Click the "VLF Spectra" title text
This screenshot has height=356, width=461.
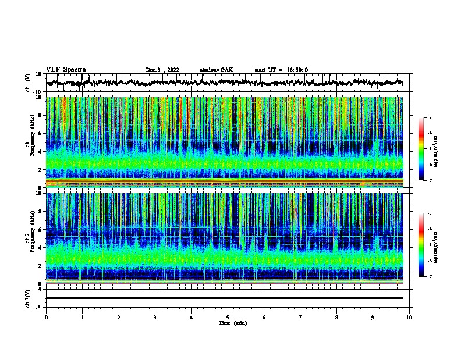(x=66, y=70)
